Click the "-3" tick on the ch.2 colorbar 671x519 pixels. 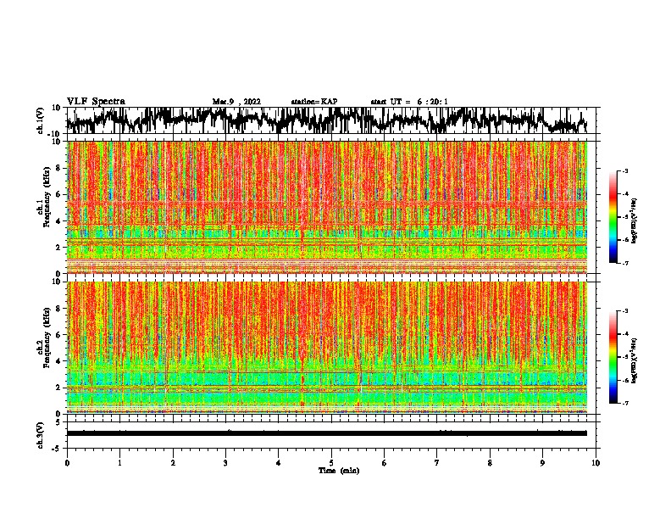click(x=624, y=311)
